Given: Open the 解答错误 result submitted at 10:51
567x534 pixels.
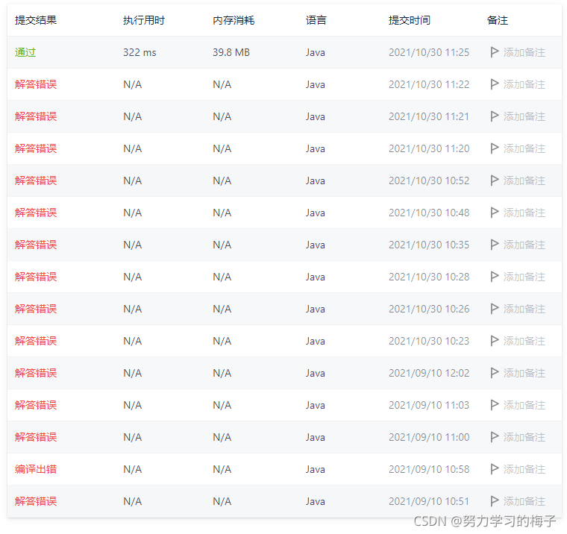Looking at the screenshot, I should click(36, 501).
